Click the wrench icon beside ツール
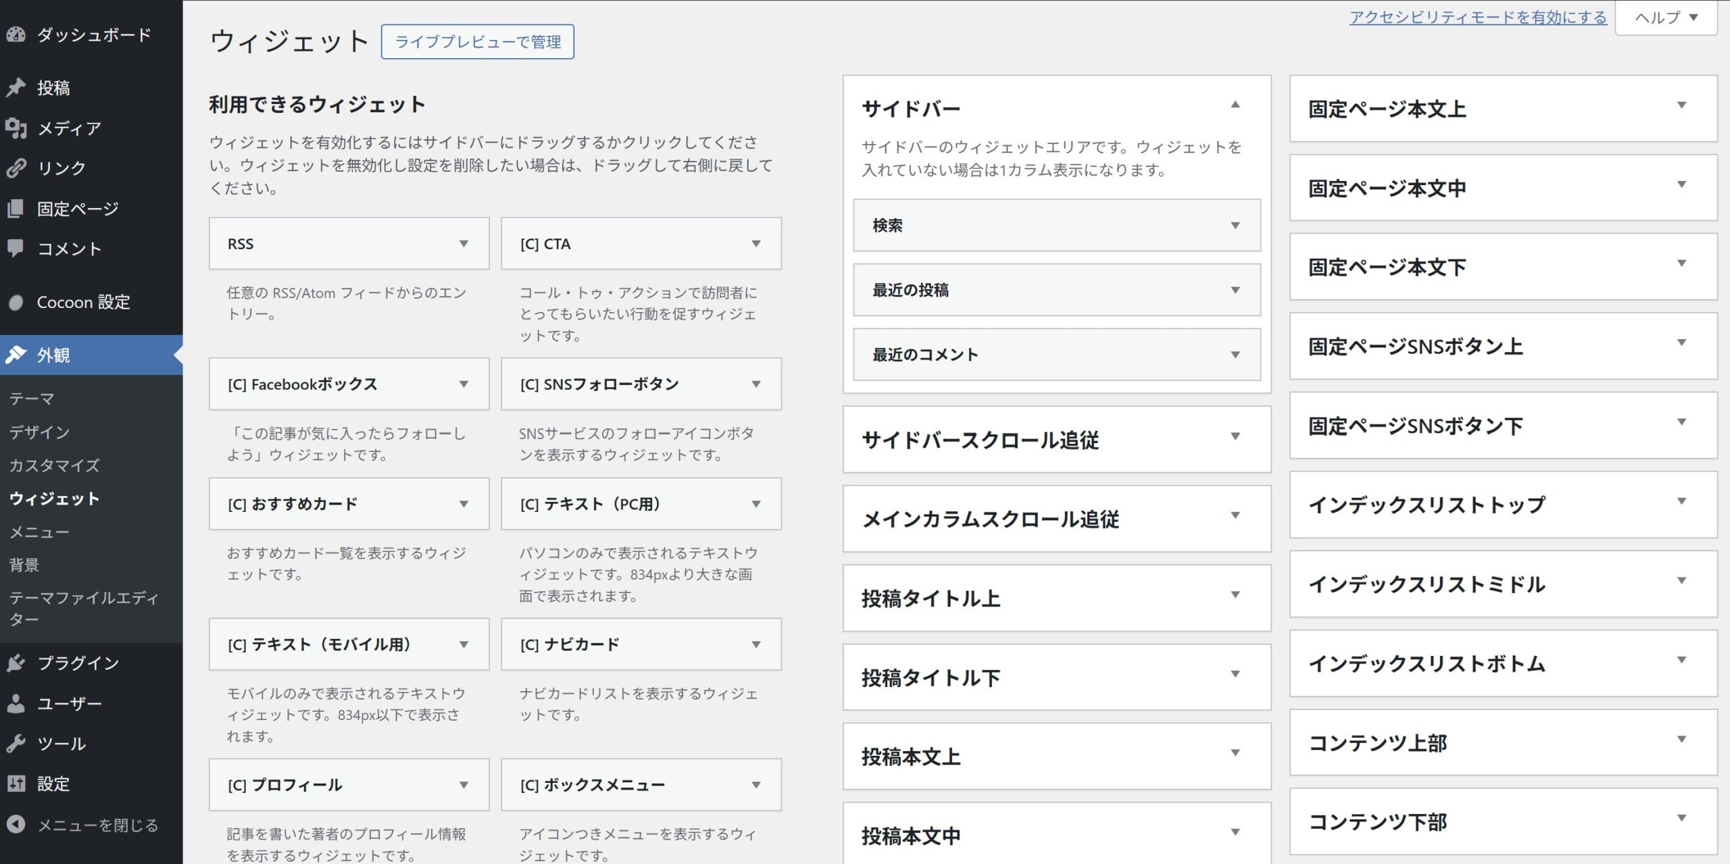This screenshot has width=1730, height=864. [x=16, y=743]
